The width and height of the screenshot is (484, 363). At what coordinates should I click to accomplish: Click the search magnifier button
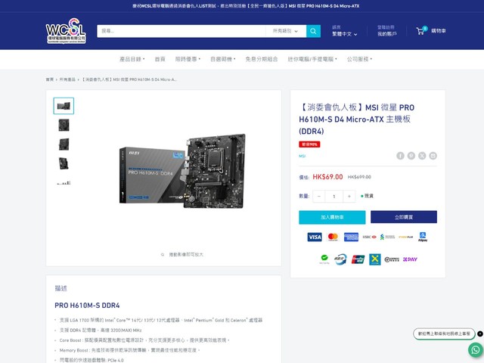[313, 31]
